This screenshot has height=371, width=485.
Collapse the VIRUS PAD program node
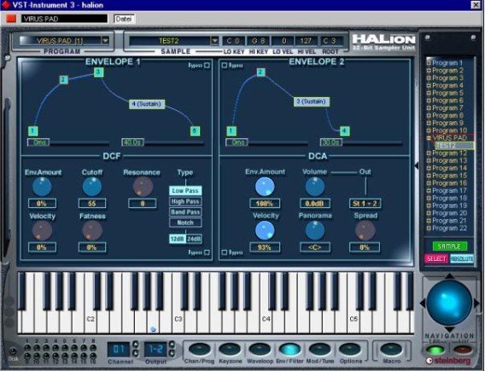[x=429, y=138]
